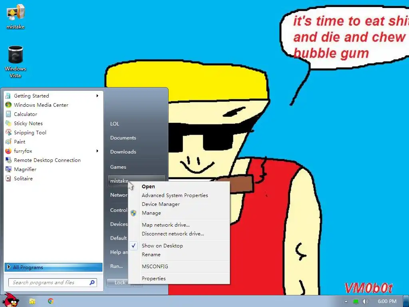Image resolution: width=409 pixels, height=307 pixels.
Task: Launch the Magnifier icon
Action: [x=8, y=169]
